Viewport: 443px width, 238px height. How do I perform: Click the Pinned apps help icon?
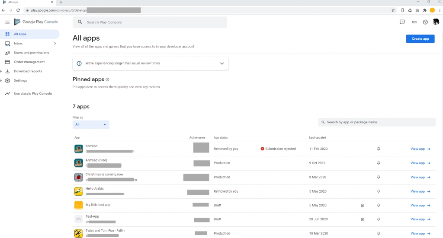coord(107,79)
